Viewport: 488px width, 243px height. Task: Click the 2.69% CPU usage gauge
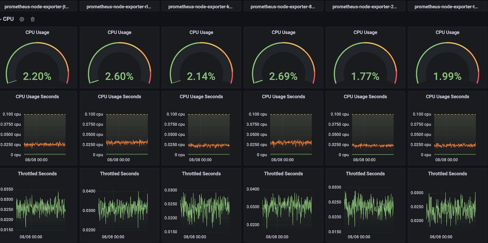(283, 76)
